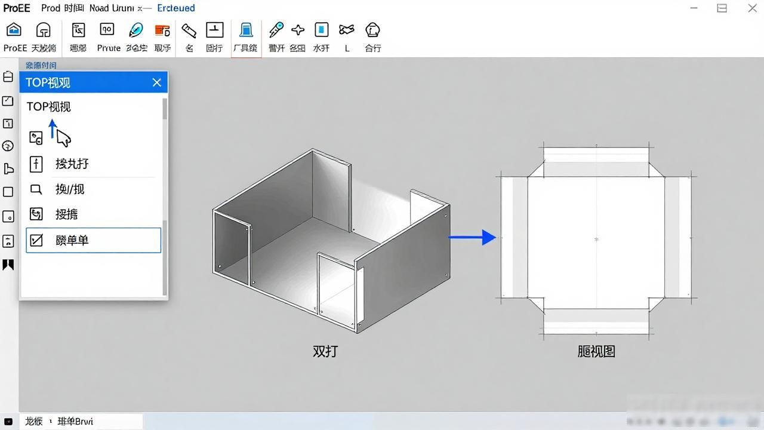This screenshot has width=764, height=430.
Task: Click the Noad Urum title bar text
Action: [112, 8]
